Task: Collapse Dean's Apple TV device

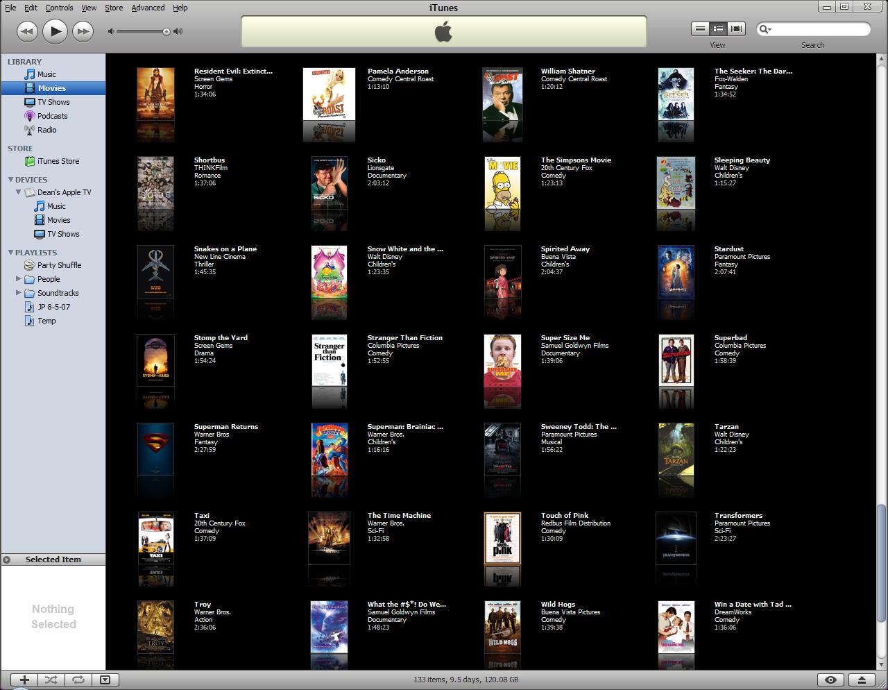Action: pyautogui.click(x=19, y=192)
